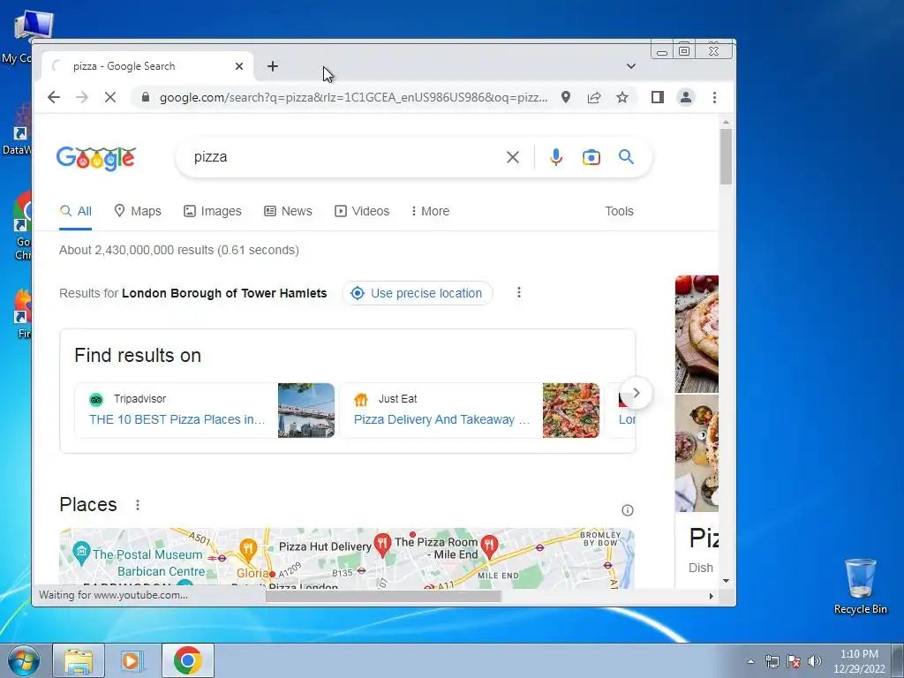This screenshot has height=678, width=904.
Task: Click the network tray icon
Action: click(x=772, y=661)
